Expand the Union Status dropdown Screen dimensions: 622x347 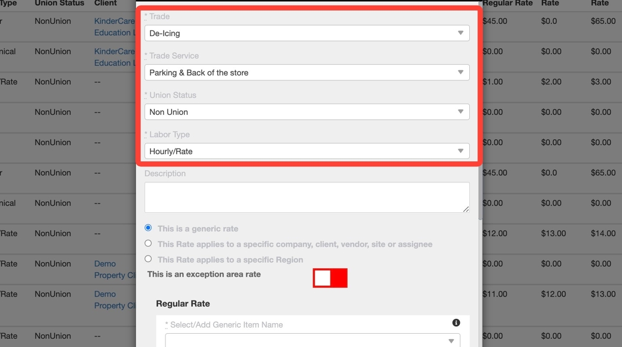(x=307, y=112)
